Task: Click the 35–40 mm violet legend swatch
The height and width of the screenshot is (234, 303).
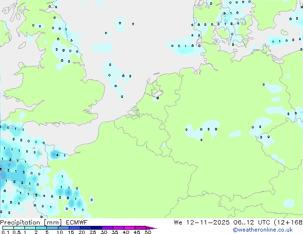Action: click(118, 228)
